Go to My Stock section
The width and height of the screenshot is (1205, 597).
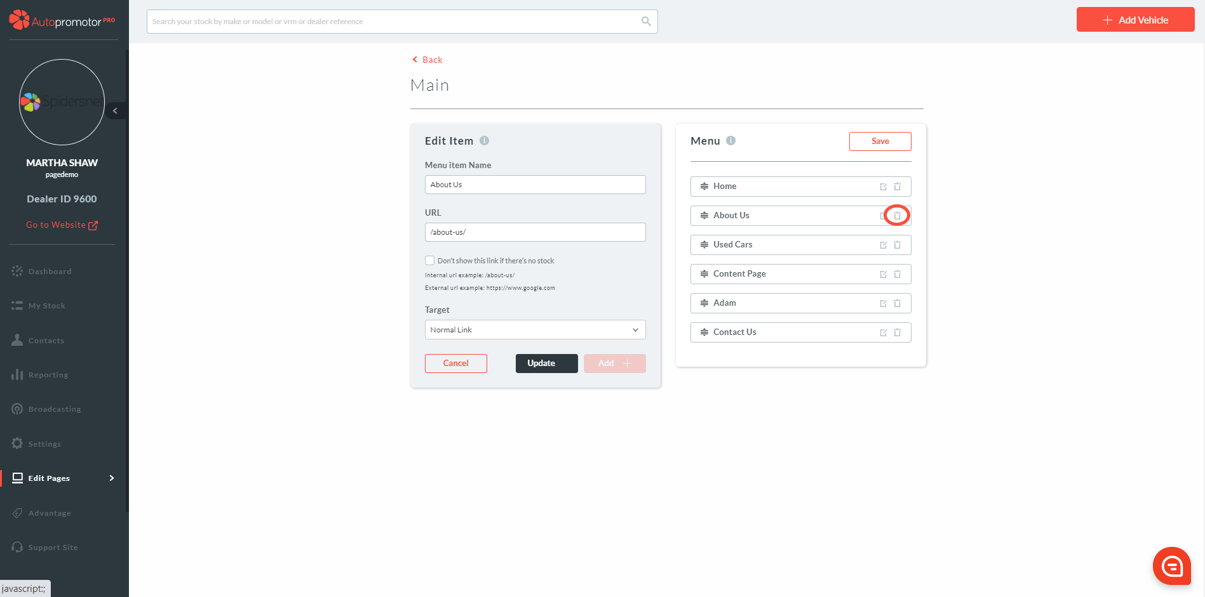pos(46,306)
